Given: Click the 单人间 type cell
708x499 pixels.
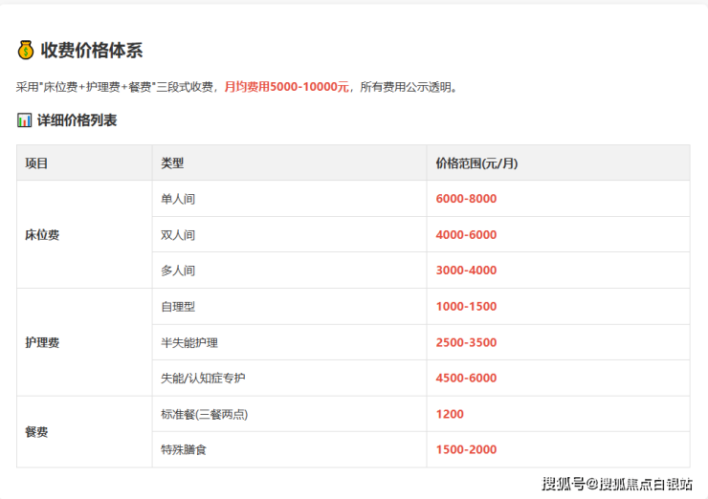Looking at the screenshot, I should point(178,199).
